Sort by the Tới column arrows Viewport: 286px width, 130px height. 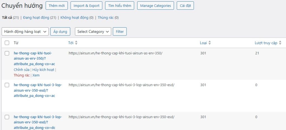[x=76, y=43]
